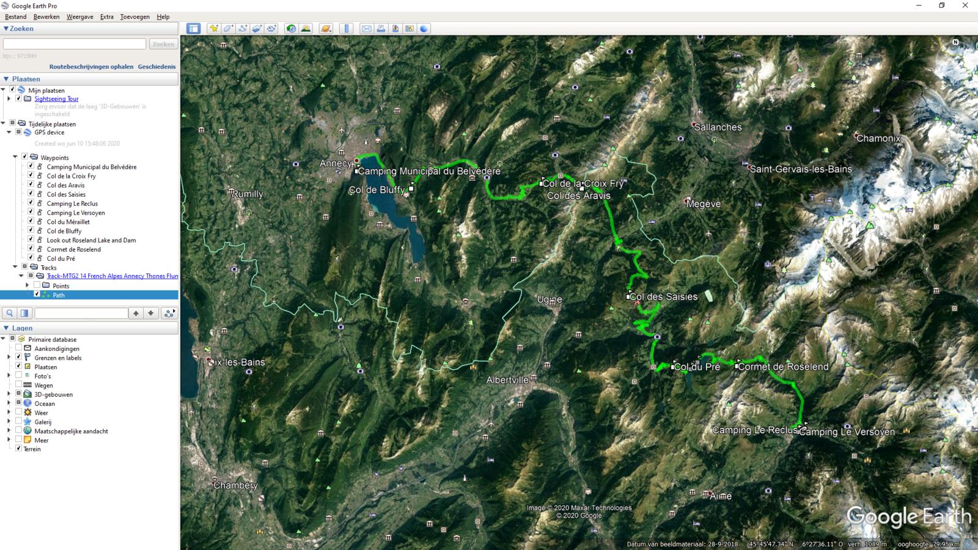Click the Geschiedenis link
978x550 pixels.
pos(156,67)
